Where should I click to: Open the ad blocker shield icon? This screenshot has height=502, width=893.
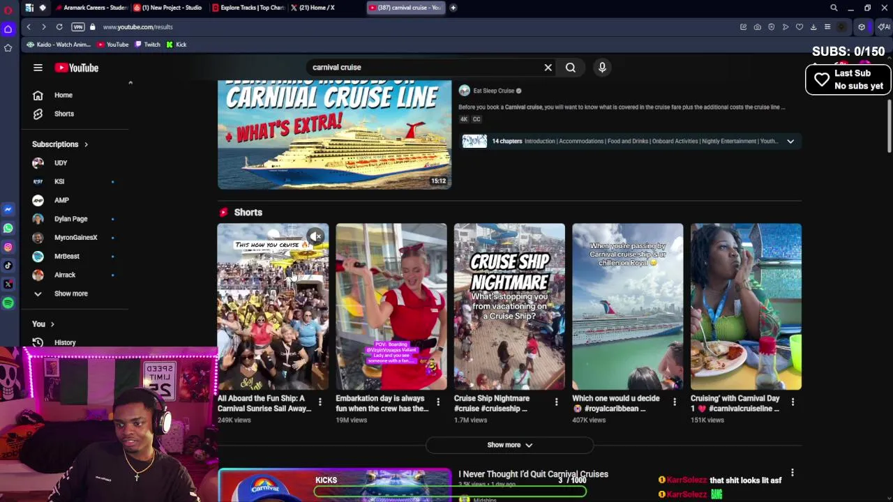coord(771,26)
